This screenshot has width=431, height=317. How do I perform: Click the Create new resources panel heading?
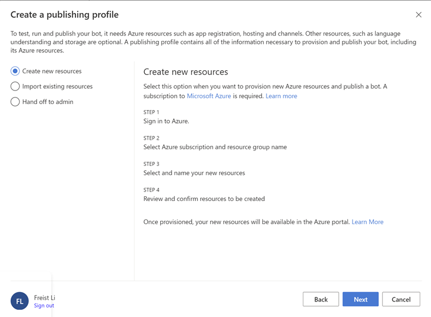(x=186, y=72)
